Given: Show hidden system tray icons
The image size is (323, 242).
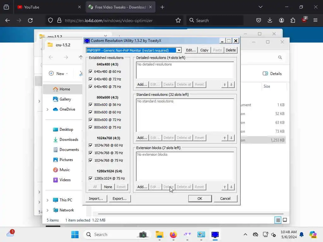Looking at the screenshot, I should [245, 234].
